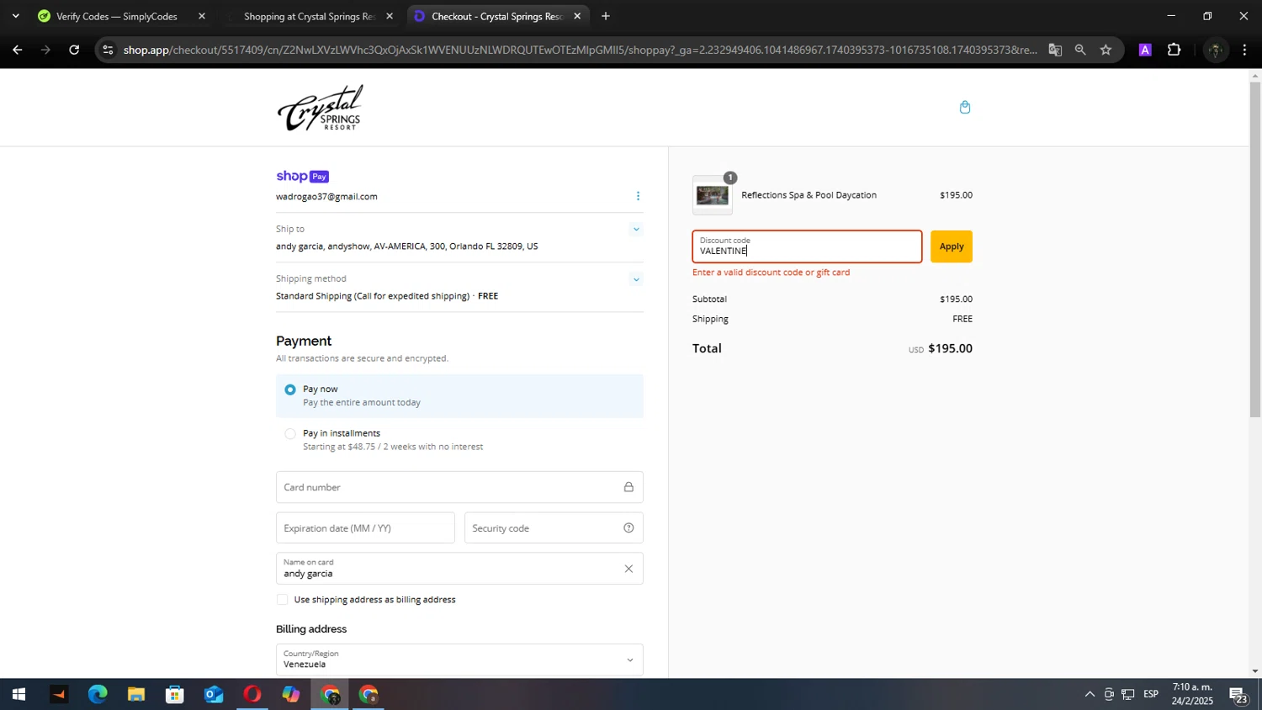Go back to the previous page

point(17,50)
